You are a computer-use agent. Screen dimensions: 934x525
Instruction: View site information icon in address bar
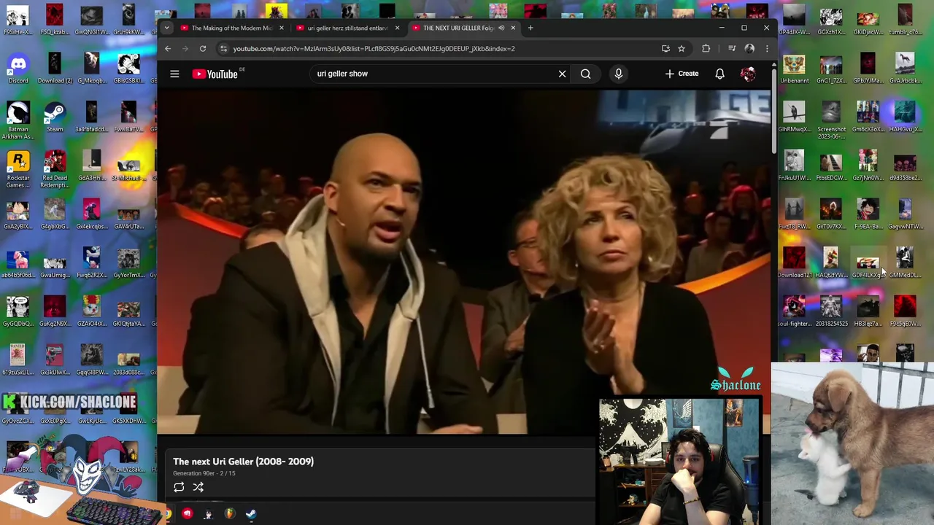pyautogui.click(x=223, y=49)
